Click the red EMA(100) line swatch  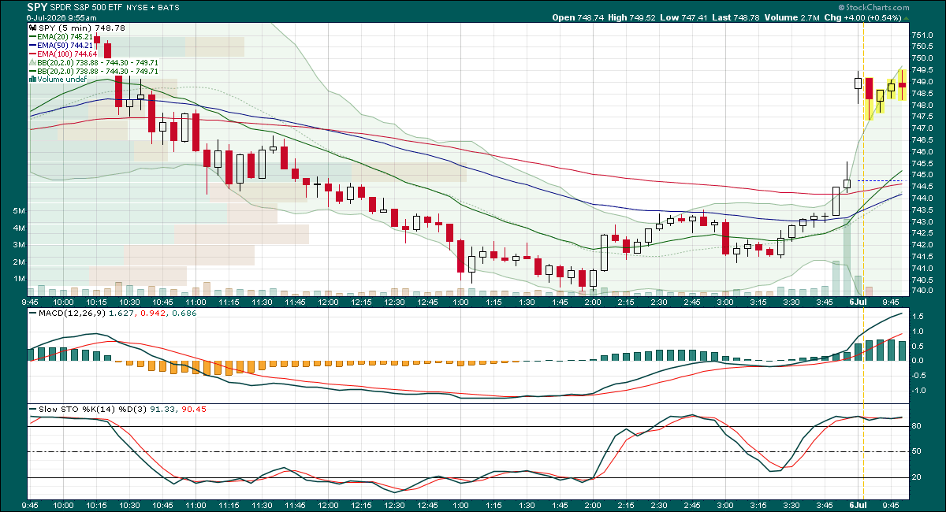(33, 54)
